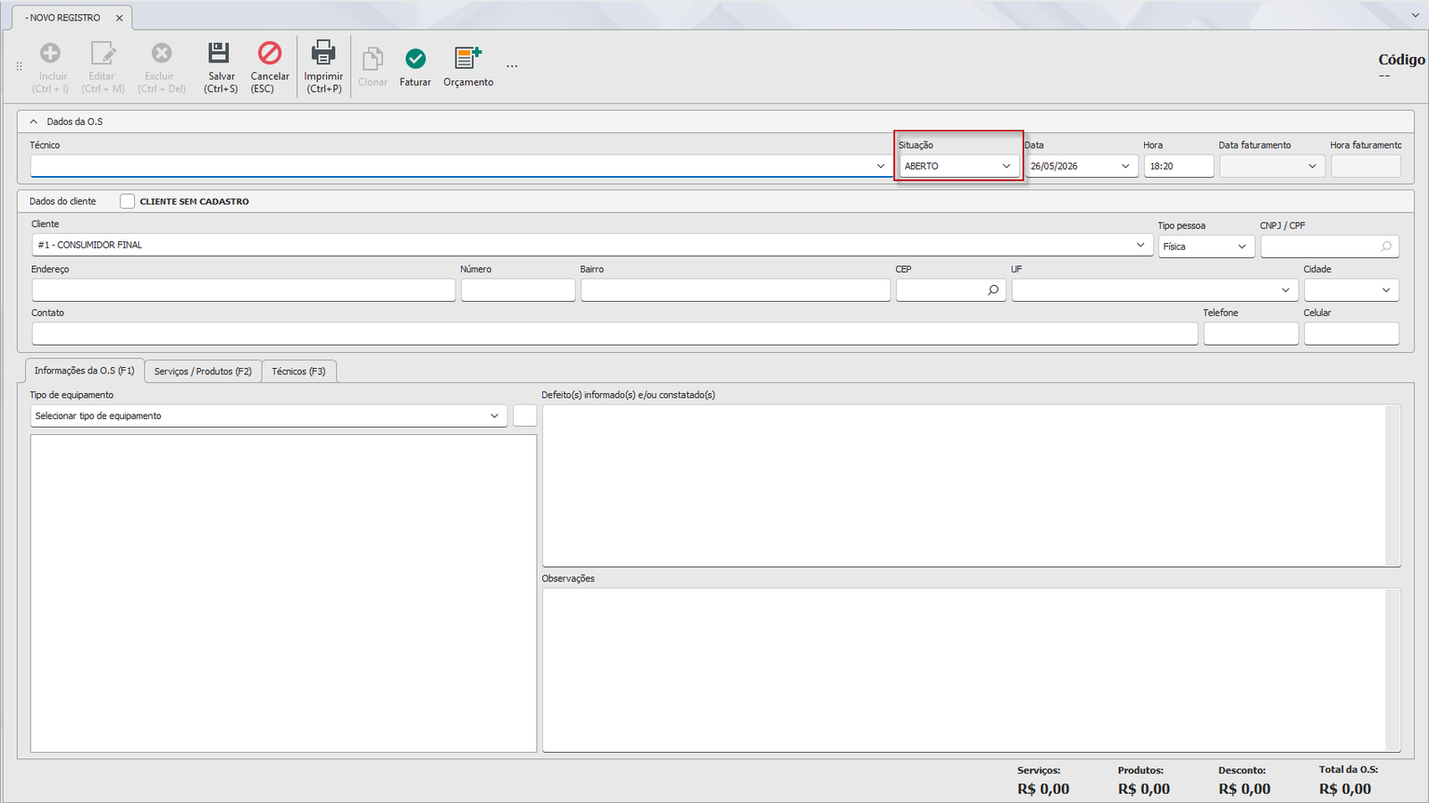Click the Incluir plus icon

point(51,53)
